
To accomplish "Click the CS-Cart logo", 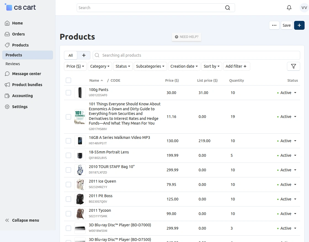I will pos(20,7).
